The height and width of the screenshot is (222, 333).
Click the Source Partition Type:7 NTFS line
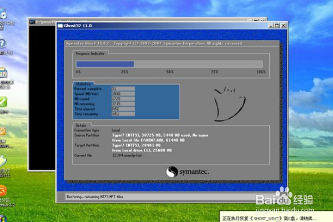(x=160, y=135)
